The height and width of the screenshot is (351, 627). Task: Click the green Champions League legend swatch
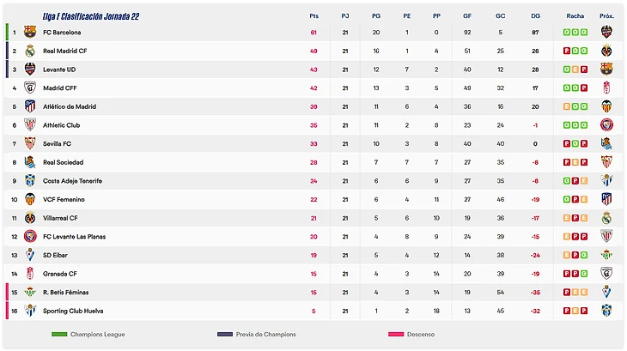[58, 334]
